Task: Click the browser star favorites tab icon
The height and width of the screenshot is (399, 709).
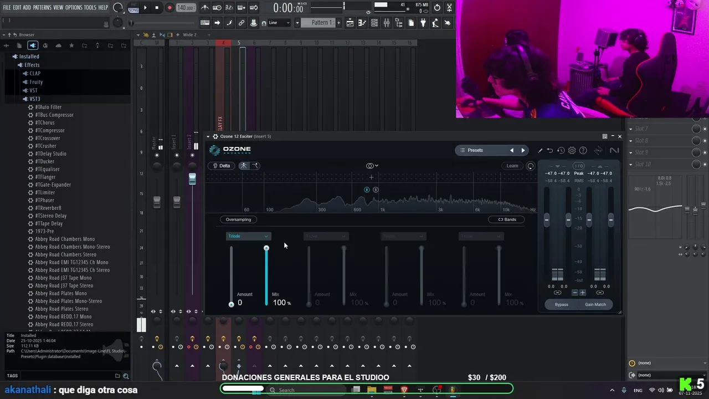Action: click(x=71, y=45)
